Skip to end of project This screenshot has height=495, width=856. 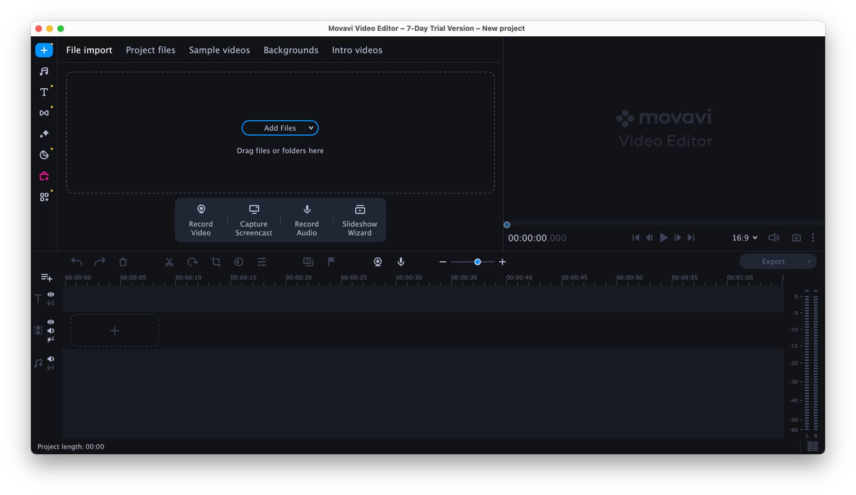click(691, 238)
